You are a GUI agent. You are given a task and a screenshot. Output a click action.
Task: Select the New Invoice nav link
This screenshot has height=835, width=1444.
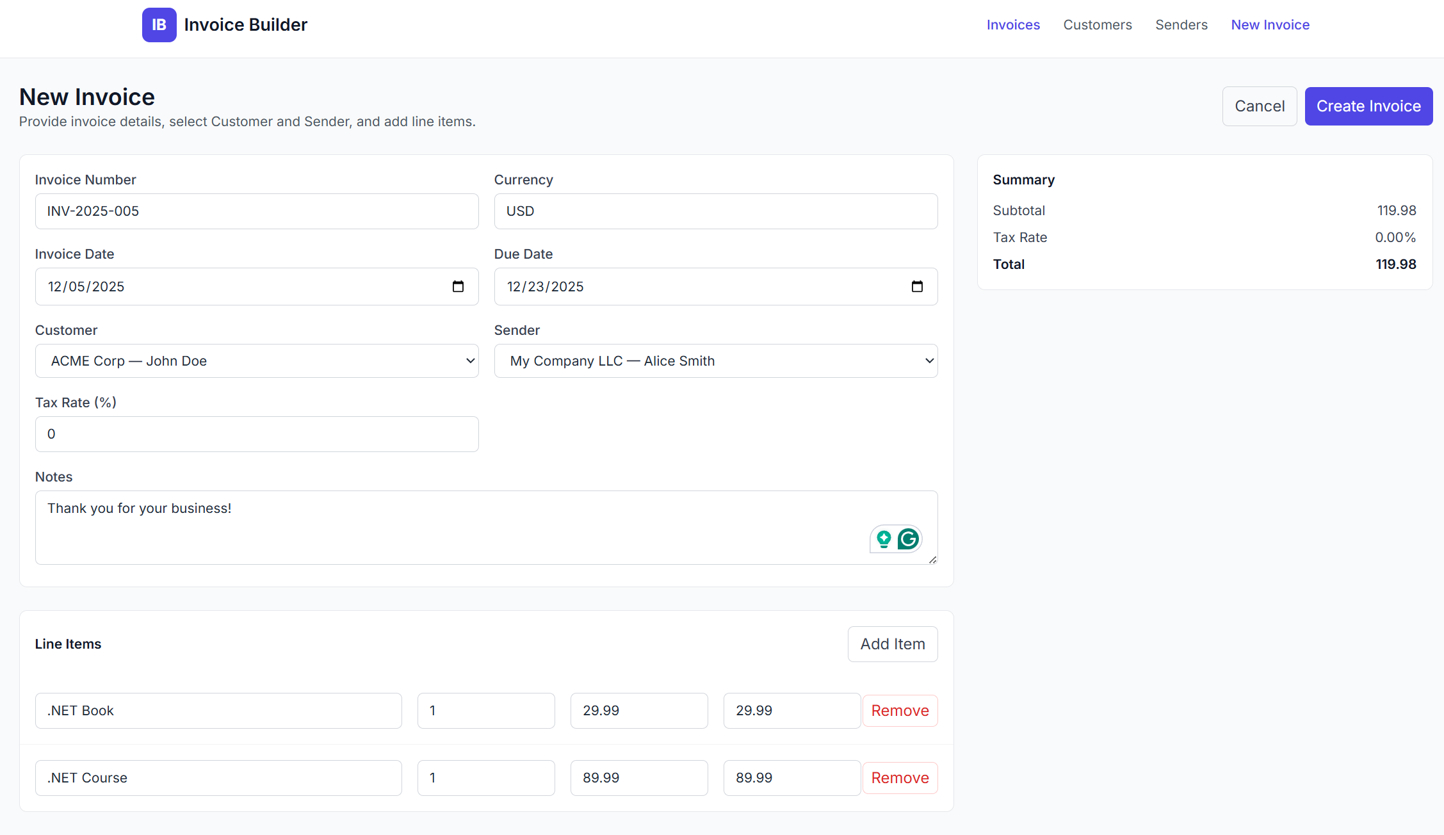1270,24
